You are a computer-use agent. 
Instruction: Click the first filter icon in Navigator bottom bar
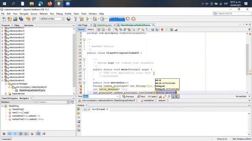point(4,134)
